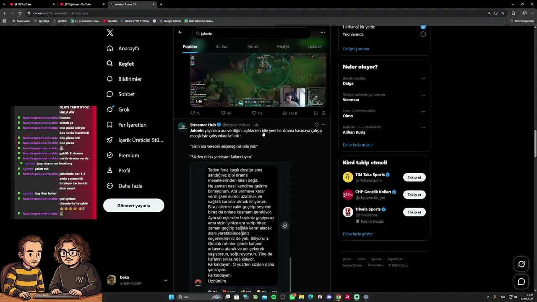
Task: Open options for the Dalga trend
Action: tap(423, 79)
